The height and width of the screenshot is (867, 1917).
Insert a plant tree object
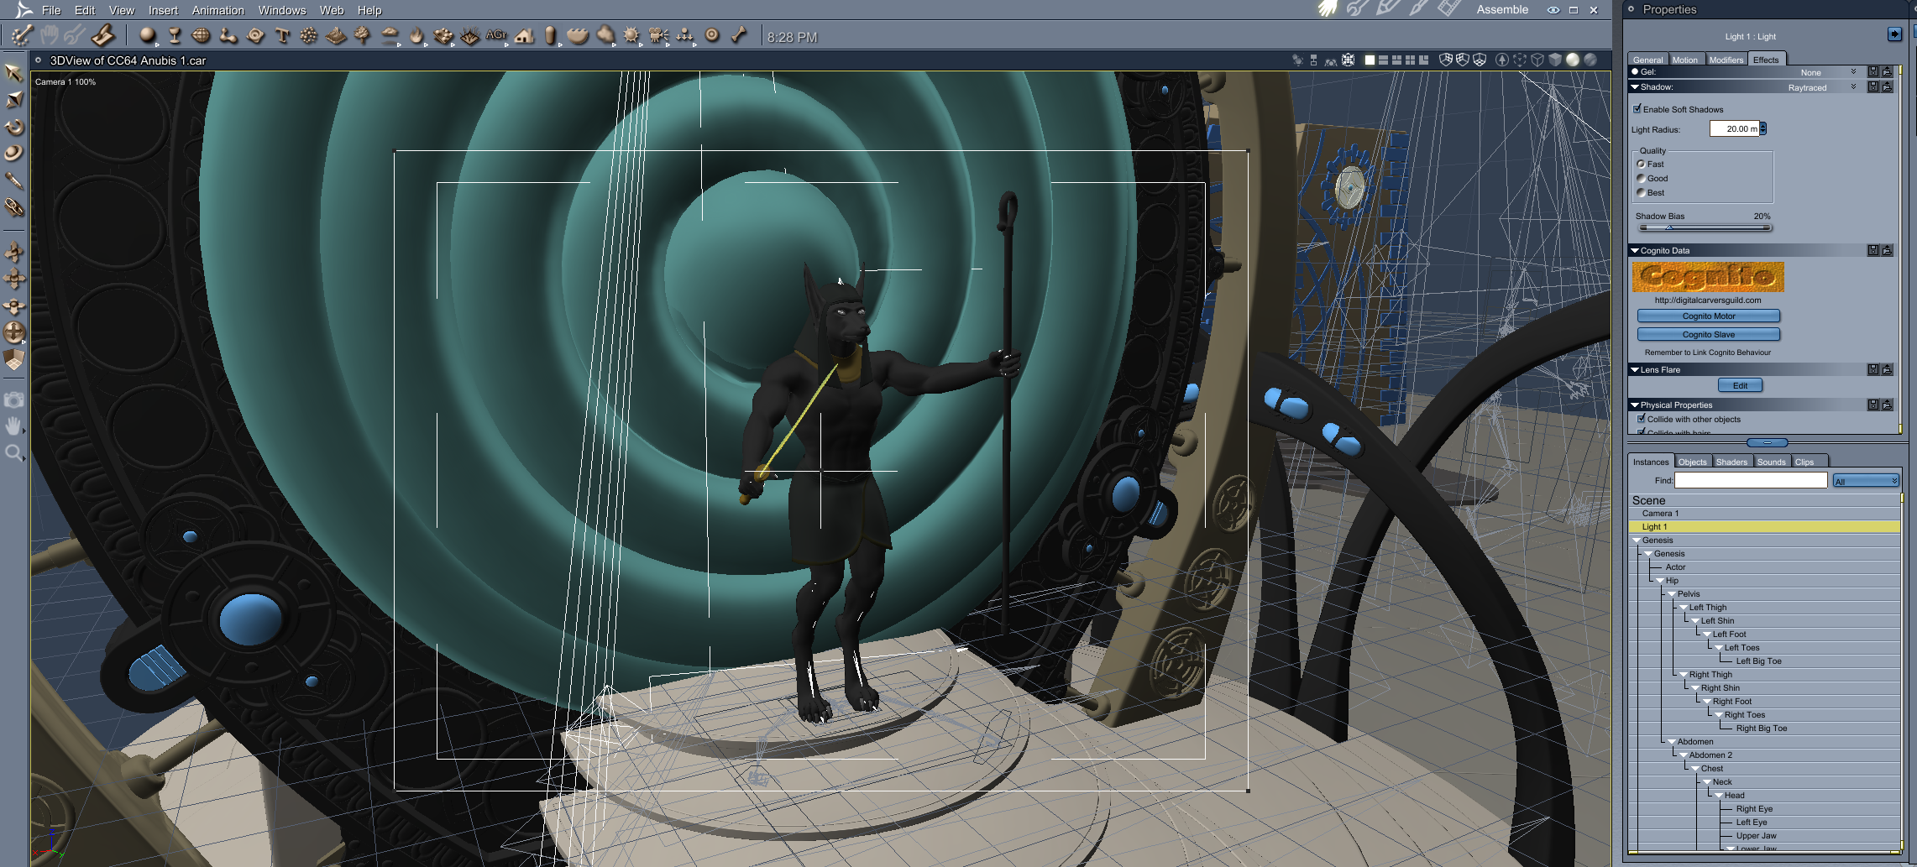point(363,35)
